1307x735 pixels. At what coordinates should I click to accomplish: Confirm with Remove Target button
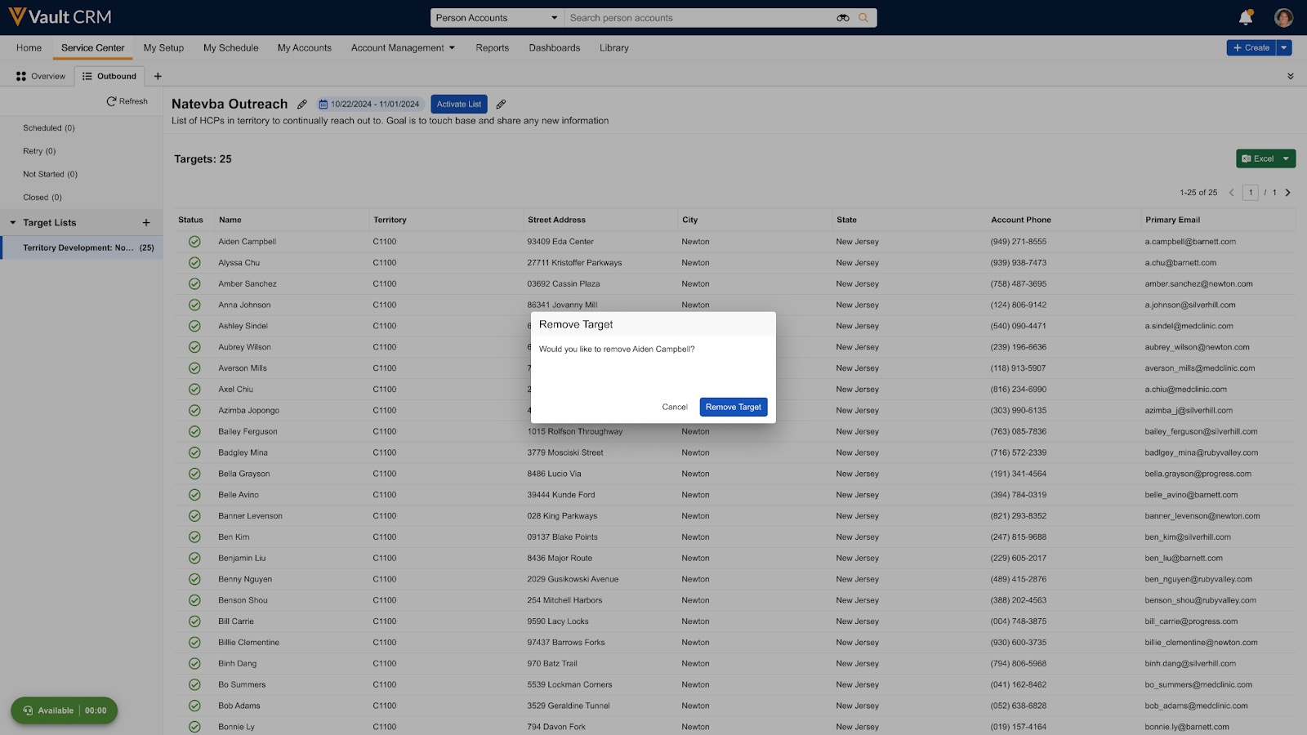pos(733,407)
